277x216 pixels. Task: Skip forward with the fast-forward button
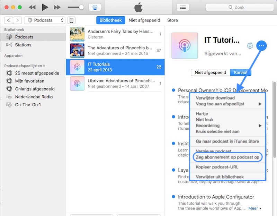pos(57,7)
